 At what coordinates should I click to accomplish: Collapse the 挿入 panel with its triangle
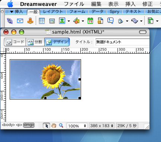click(12, 12)
